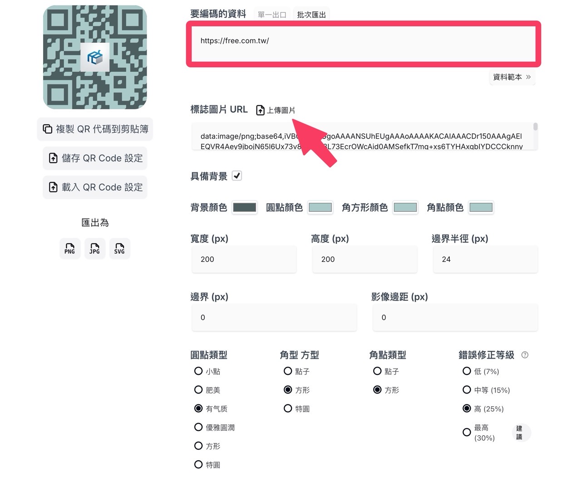The image size is (581, 478).
Task: Select 點子 under 角型 方型
Action: (x=288, y=371)
